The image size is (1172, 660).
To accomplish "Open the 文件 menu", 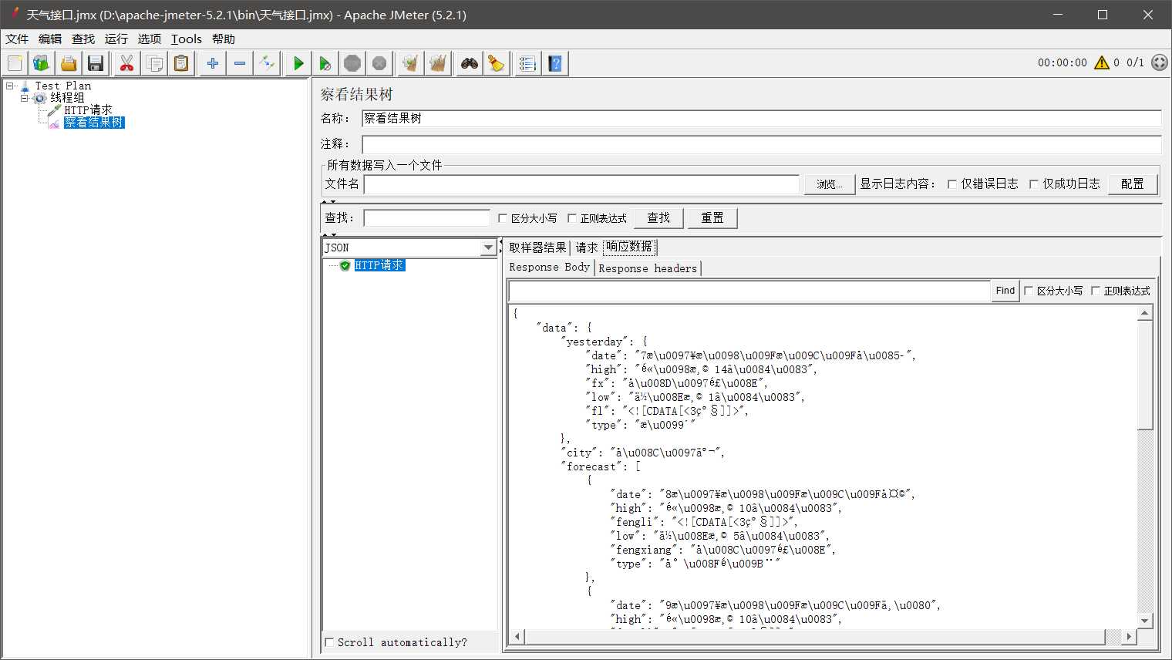I will click(17, 39).
